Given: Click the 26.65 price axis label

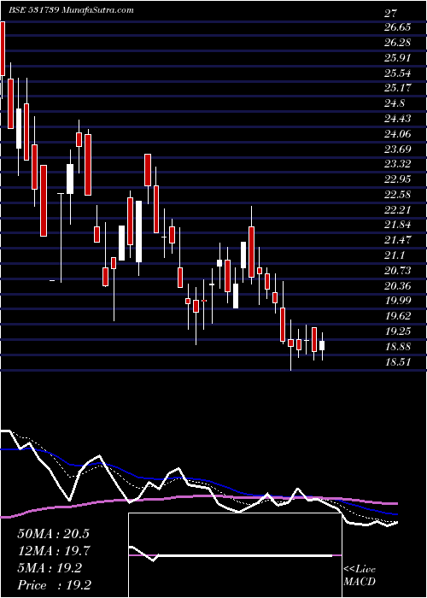Looking at the screenshot, I should tap(398, 27).
